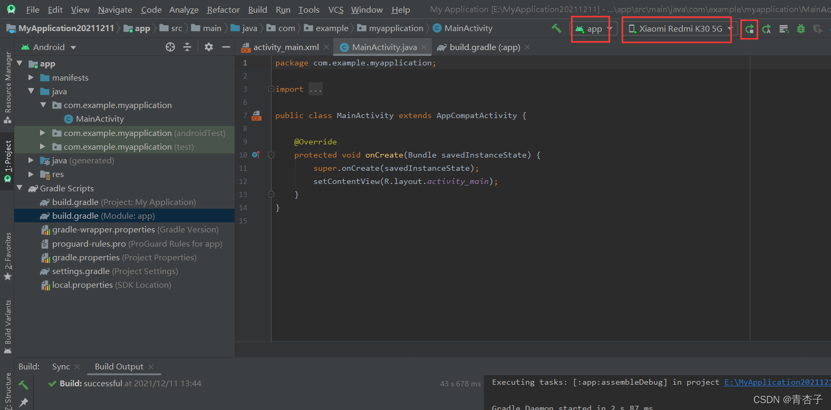
Task: Close the build.gradle (:app) tab
Action: tap(527, 47)
